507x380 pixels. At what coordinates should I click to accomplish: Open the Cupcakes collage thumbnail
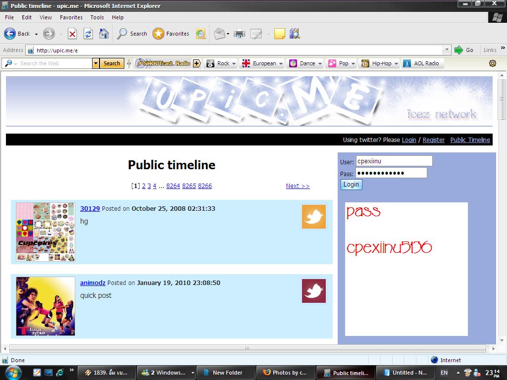pos(46,232)
